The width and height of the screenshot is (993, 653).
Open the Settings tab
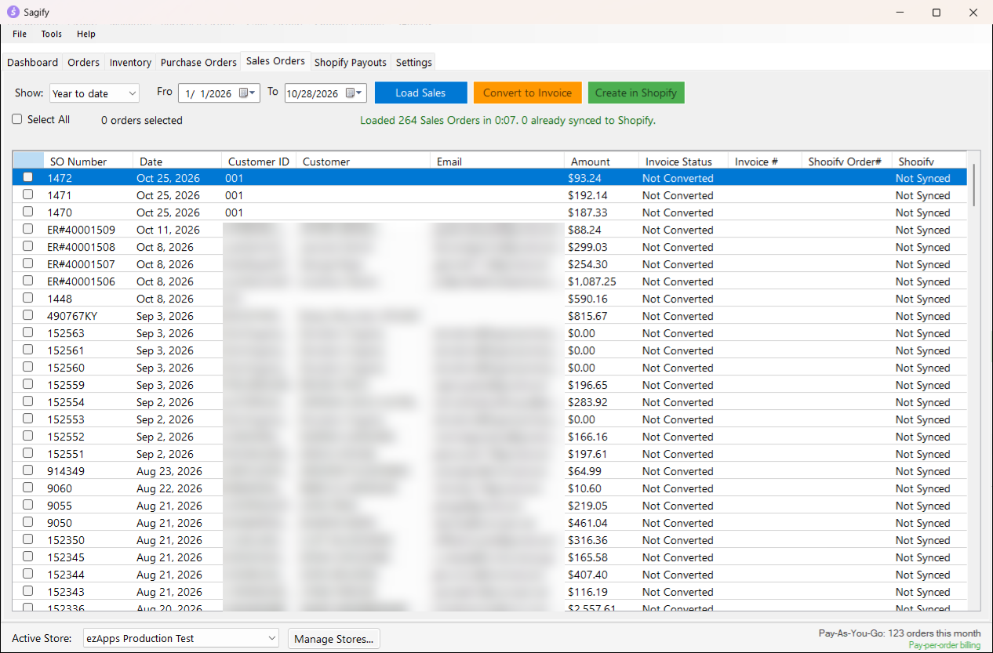413,62
